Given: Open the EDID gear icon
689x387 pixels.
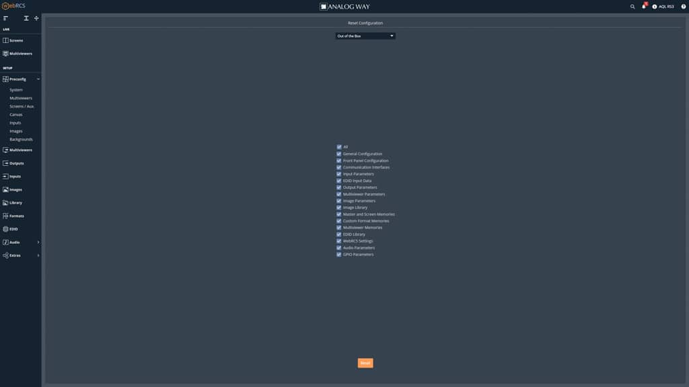Looking at the screenshot, I should [5, 229].
